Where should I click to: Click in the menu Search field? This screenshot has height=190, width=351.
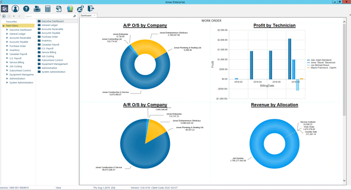[49, 16]
